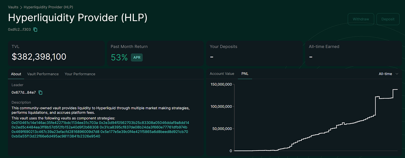Open component vault 0x010461c14e146ac35fe42271bdc1134ee31c703a
Screen dimensions: 405x158
click(55, 123)
